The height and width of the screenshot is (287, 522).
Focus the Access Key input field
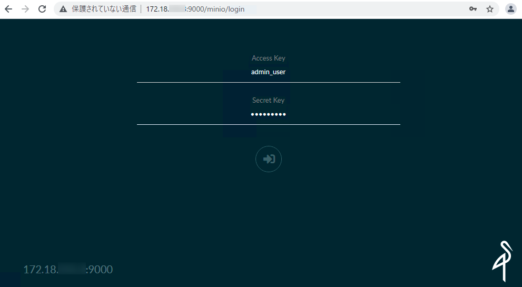pos(268,72)
